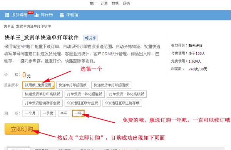Choose the 一个月 period
The width and height of the screenshot is (231, 150).
coord(30,113)
